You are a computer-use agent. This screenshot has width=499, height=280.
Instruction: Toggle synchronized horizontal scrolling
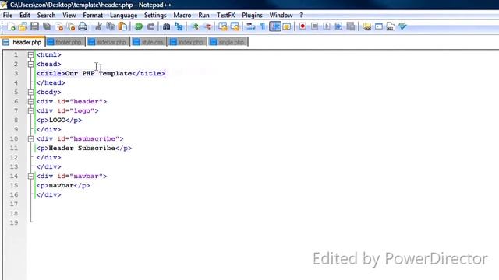click(x=235, y=26)
